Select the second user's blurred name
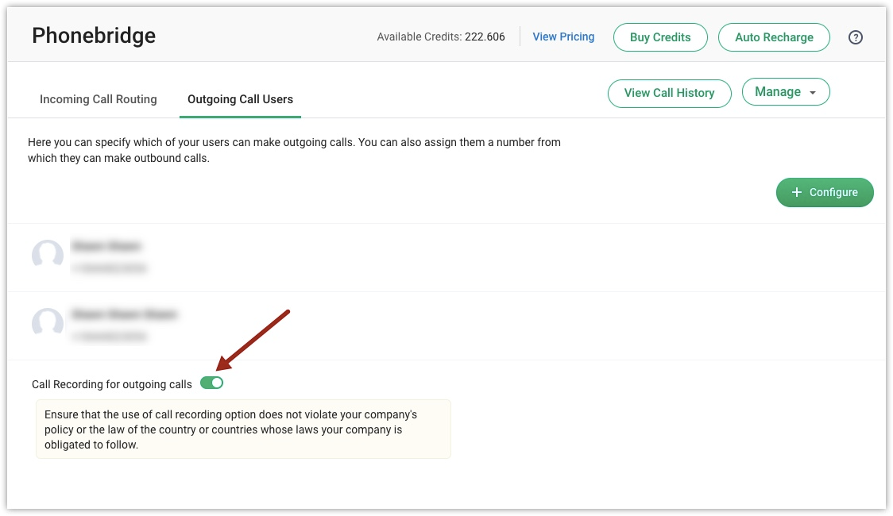Screen dimensions: 893x516 [124, 314]
